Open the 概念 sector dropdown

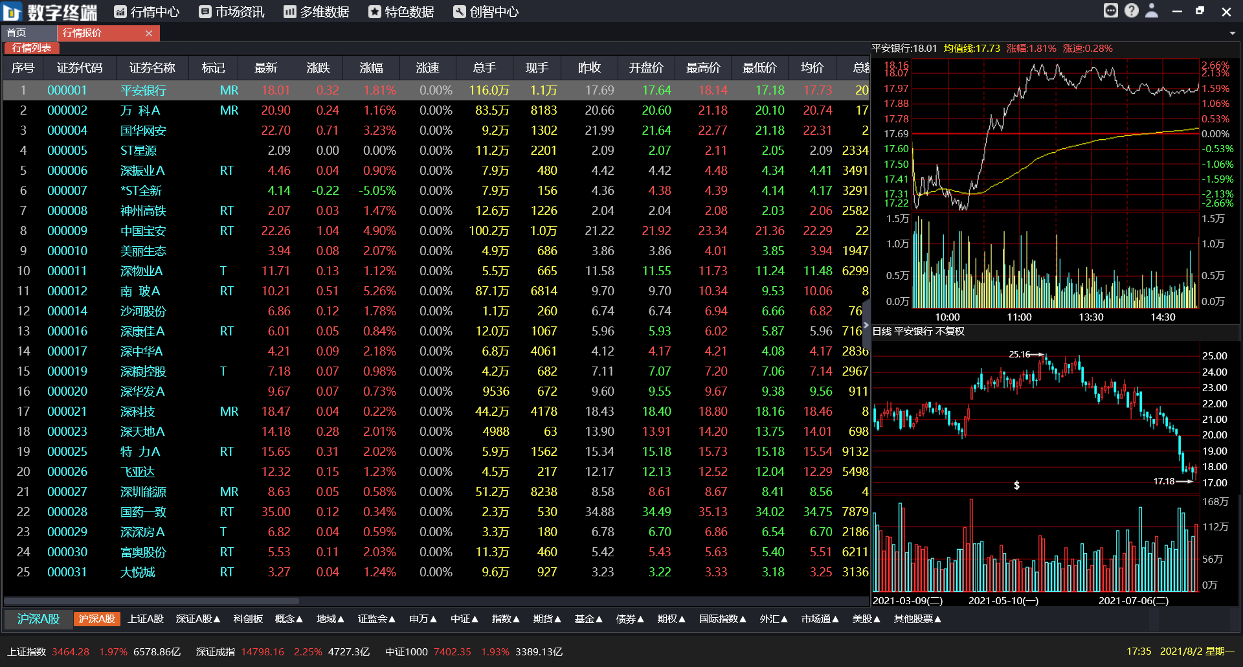tap(289, 619)
